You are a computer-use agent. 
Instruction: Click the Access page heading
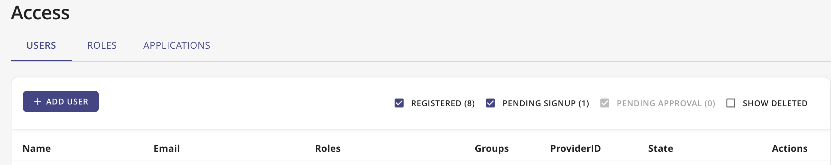(x=40, y=13)
